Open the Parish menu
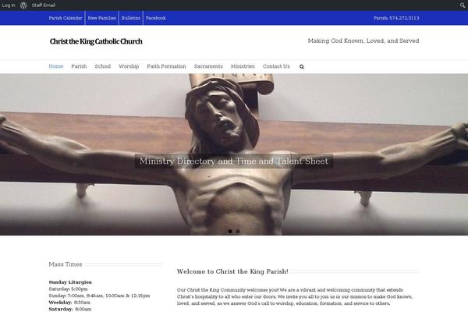468x312 pixels. coord(79,66)
